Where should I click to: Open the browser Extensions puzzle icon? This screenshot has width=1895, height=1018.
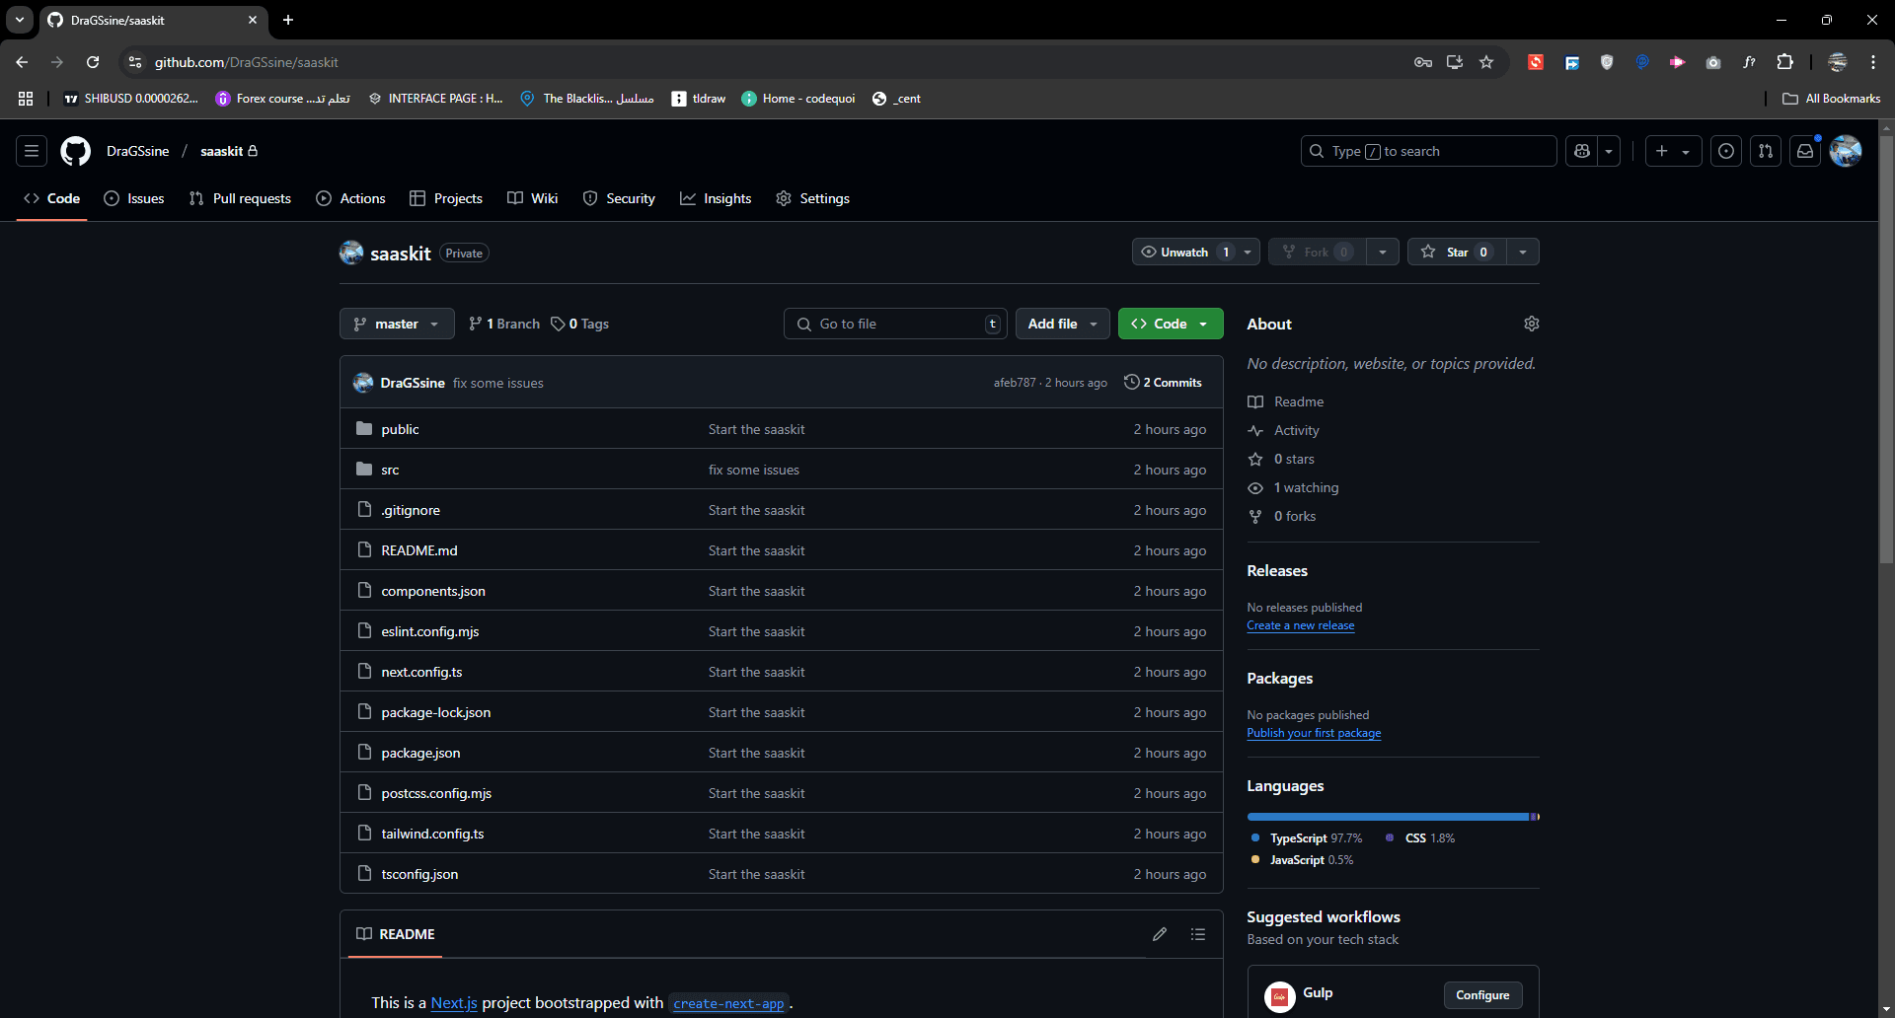pyautogui.click(x=1784, y=62)
